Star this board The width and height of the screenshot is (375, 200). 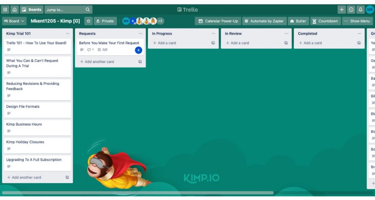click(89, 21)
